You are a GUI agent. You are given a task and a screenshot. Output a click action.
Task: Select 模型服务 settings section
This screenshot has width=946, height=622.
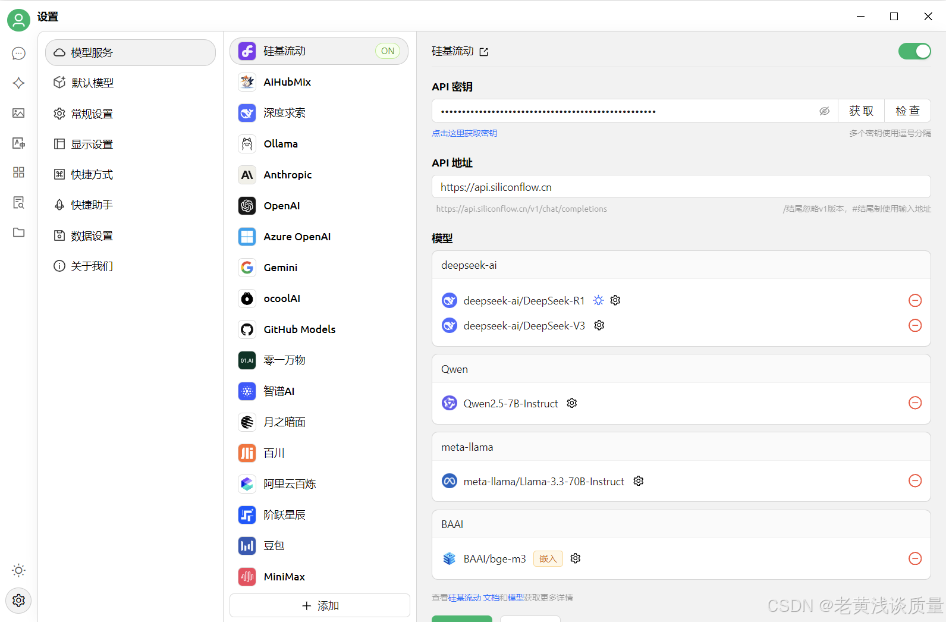(x=130, y=52)
